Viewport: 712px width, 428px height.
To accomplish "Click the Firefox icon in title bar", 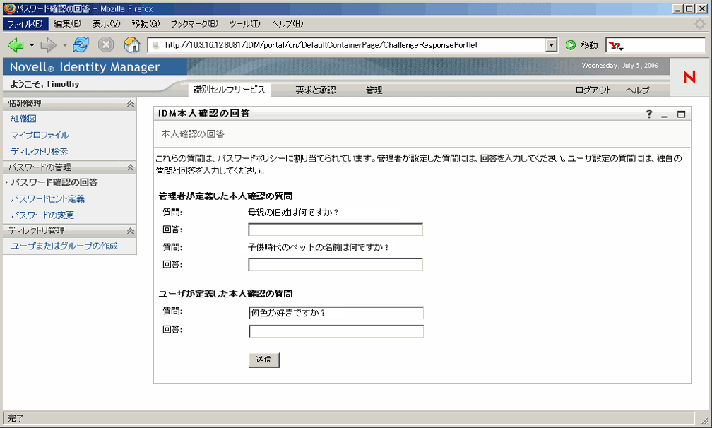I will 9,8.
